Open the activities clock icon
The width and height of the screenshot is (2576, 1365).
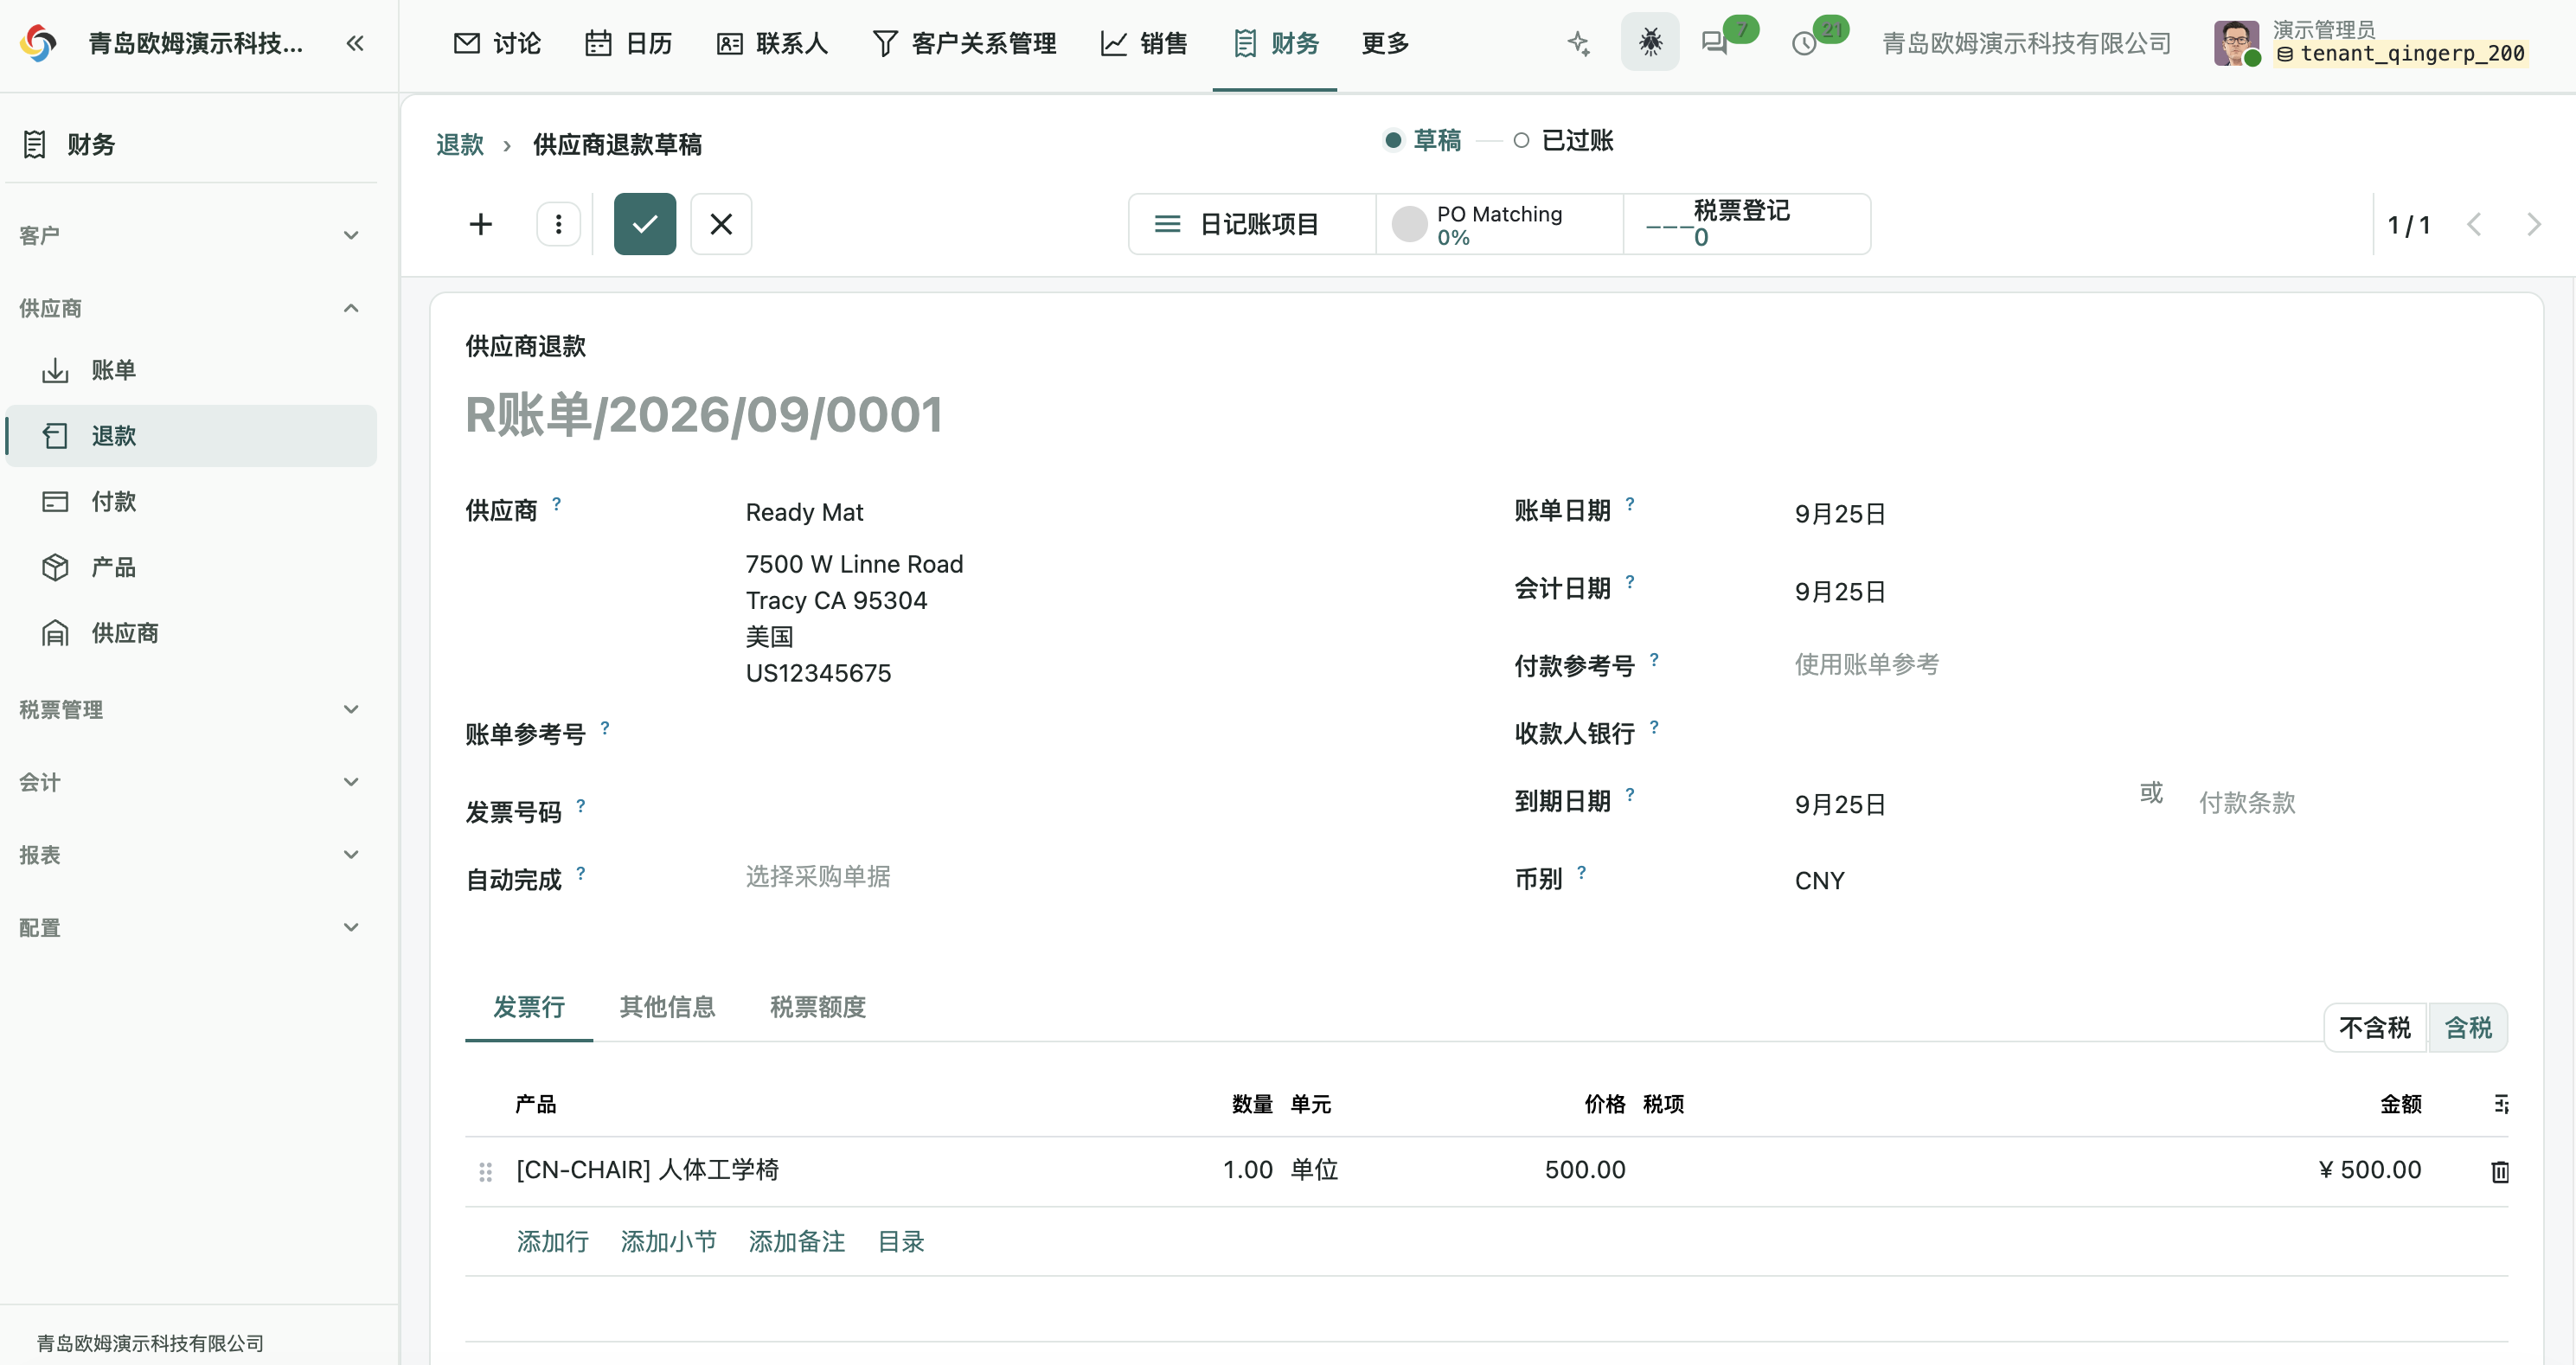tap(1805, 43)
